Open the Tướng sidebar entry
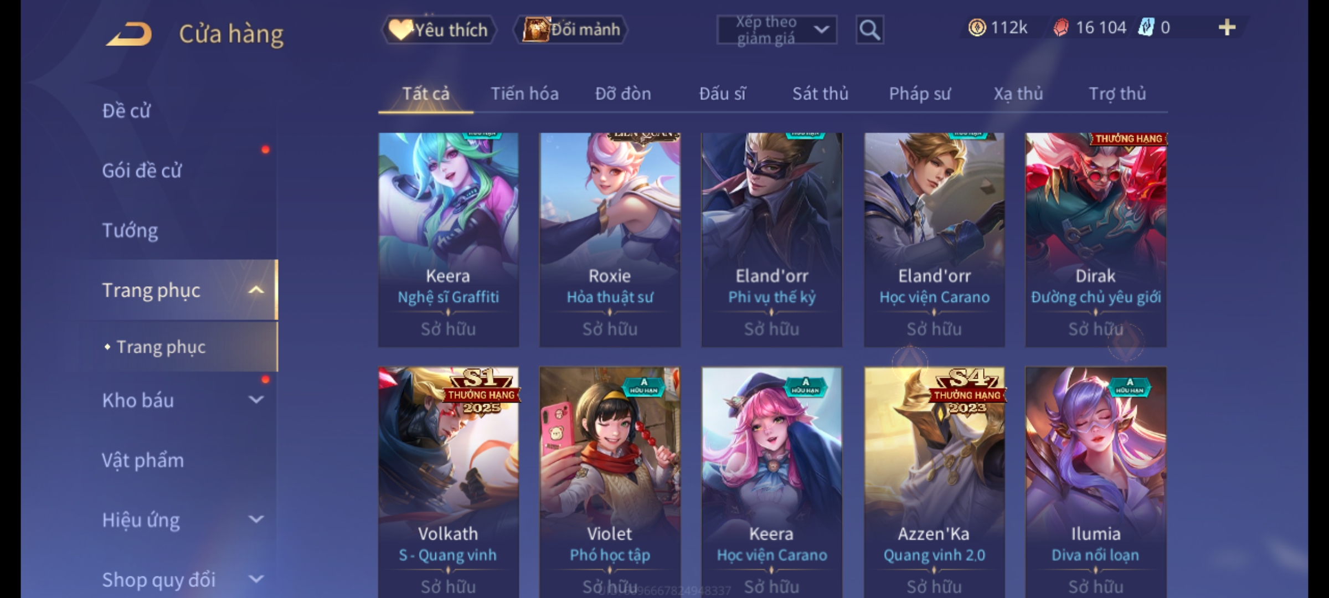Image resolution: width=1329 pixels, height=598 pixels. pos(130,230)
